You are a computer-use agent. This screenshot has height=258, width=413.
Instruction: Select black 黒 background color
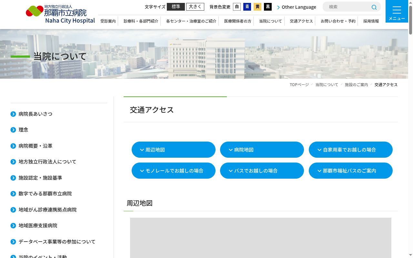coord(268,7)
